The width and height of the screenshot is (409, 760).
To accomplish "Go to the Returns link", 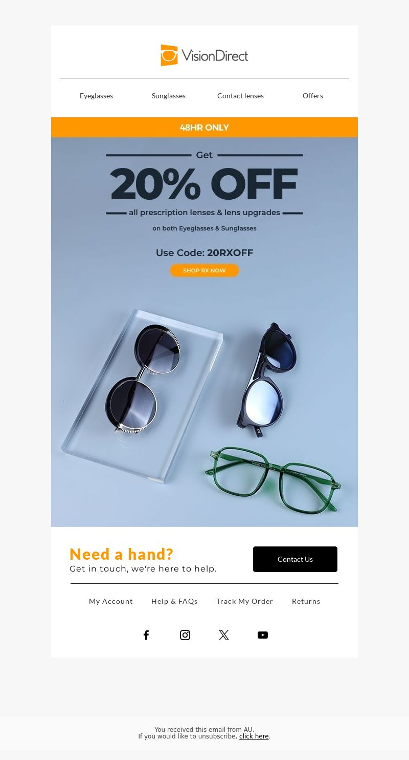I will click(x=306, y=601).
